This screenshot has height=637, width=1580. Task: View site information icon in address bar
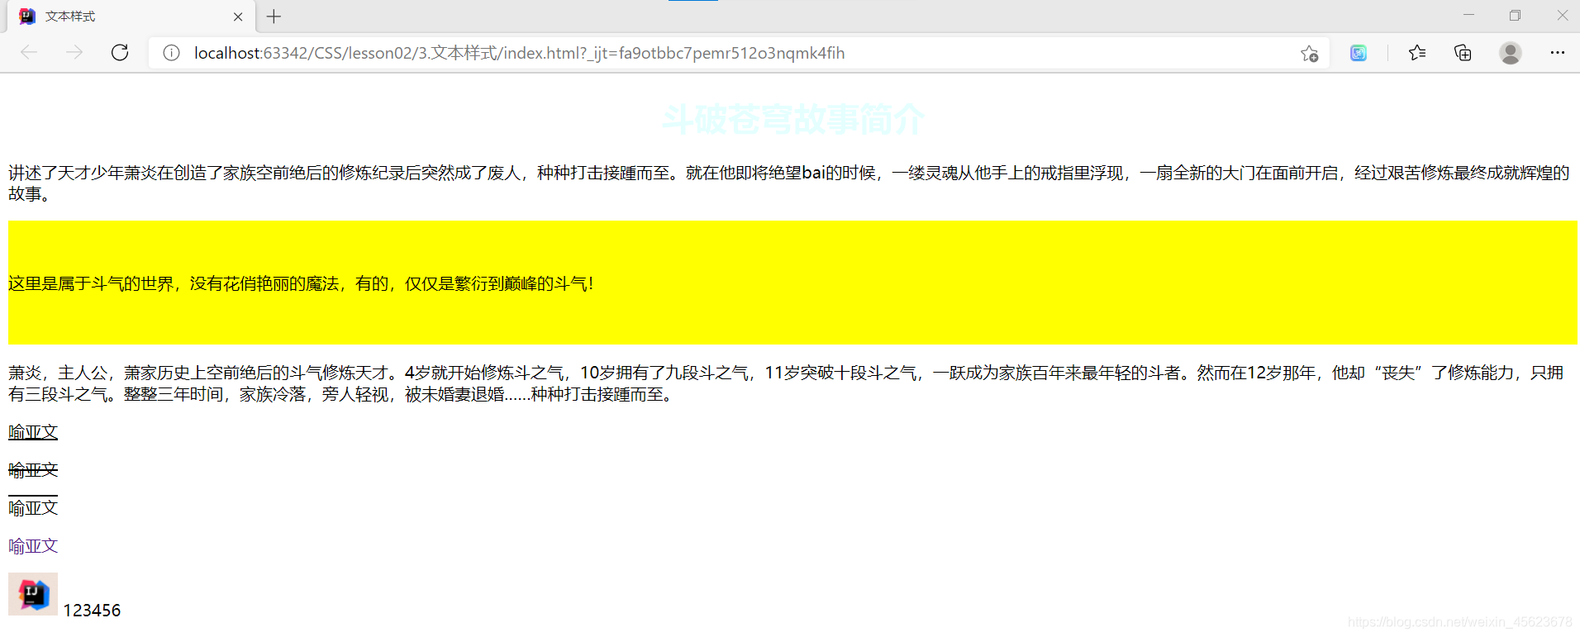[171, 53]
